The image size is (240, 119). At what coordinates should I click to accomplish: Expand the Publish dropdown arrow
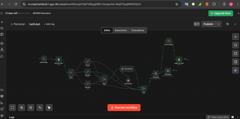[x=219, y=24]
